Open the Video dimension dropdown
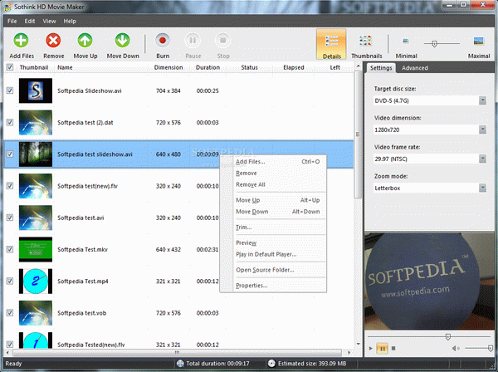This screenshot has width=498, height=372. (x=482, y=130)
